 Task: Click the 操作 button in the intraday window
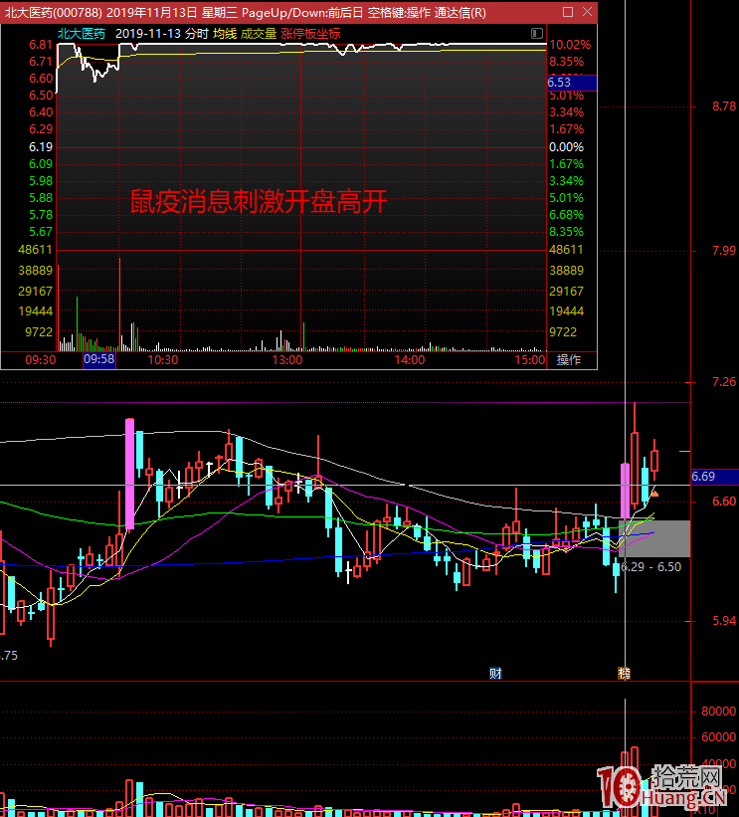[569, 360]
